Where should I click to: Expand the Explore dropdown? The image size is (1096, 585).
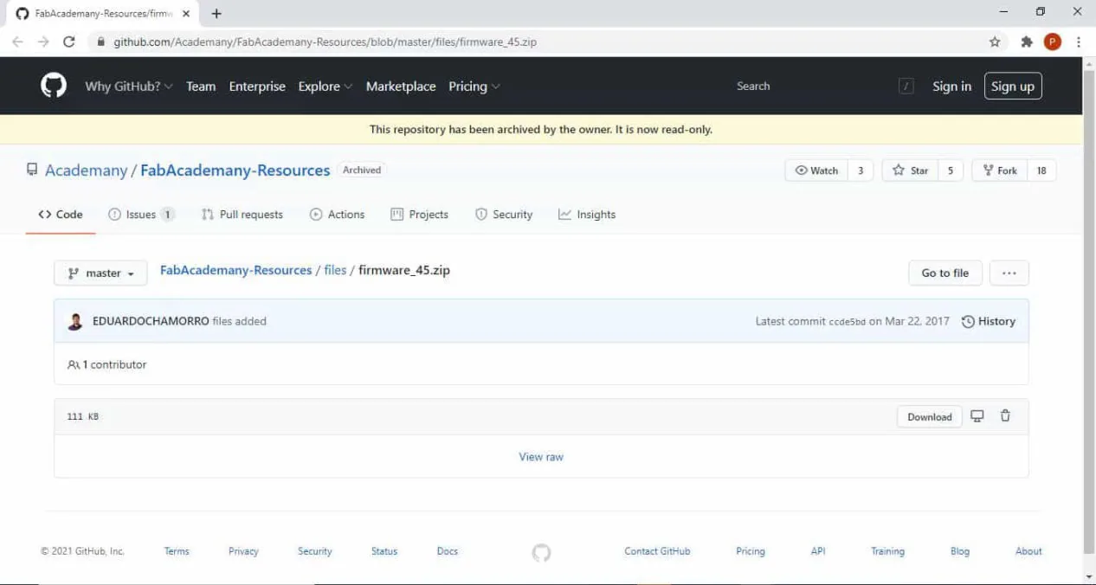click(x=325, y=87)
